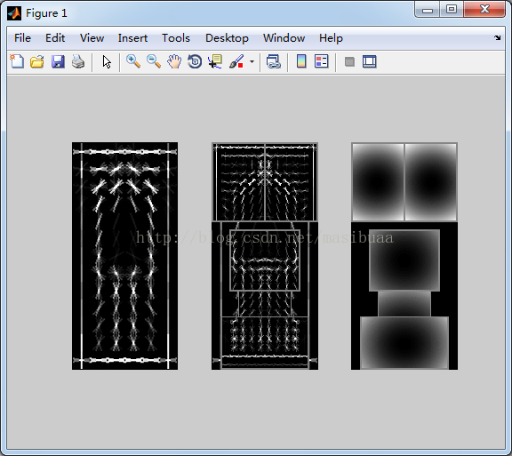The image size is (512, 456).
Task: Click the New Figure icon
Action: (17, 61)
